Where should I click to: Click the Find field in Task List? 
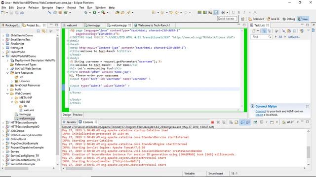point(261,37)
